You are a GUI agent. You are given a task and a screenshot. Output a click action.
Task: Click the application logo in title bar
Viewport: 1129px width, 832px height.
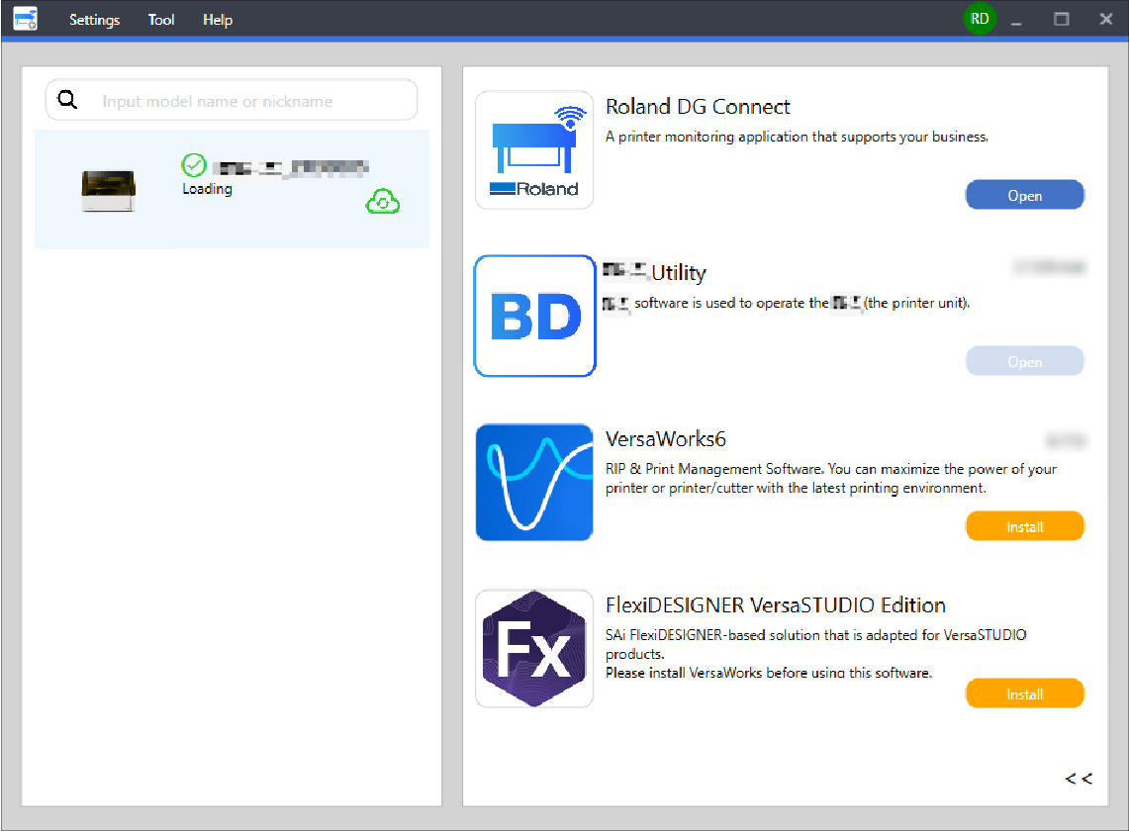coord(25,19)
